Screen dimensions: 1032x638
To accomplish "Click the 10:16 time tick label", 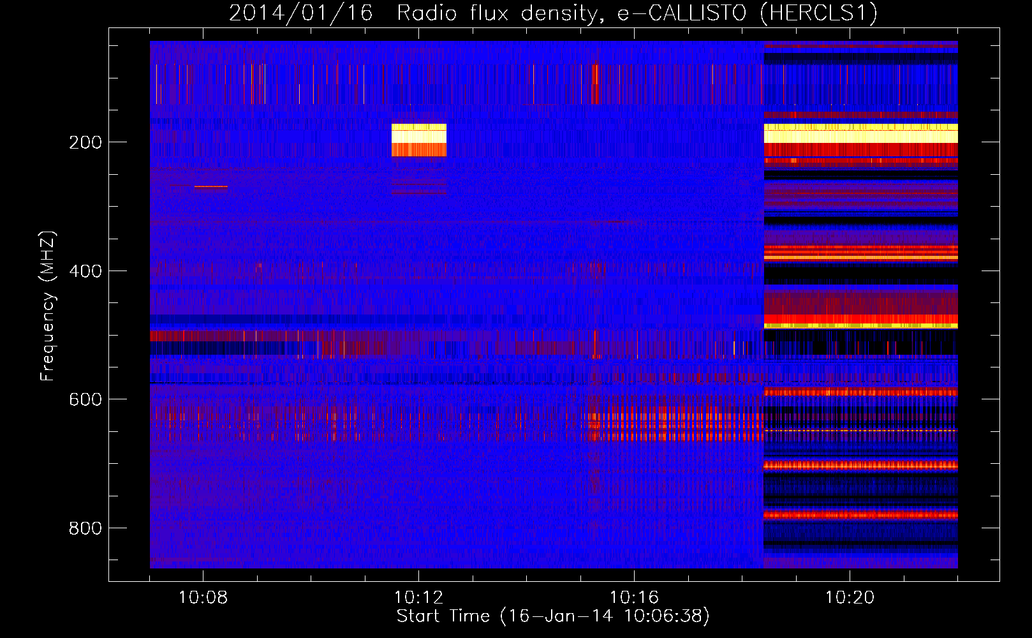I will coord(634,598).
